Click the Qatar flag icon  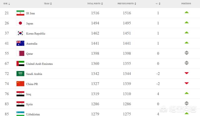(x=20, y=53)
